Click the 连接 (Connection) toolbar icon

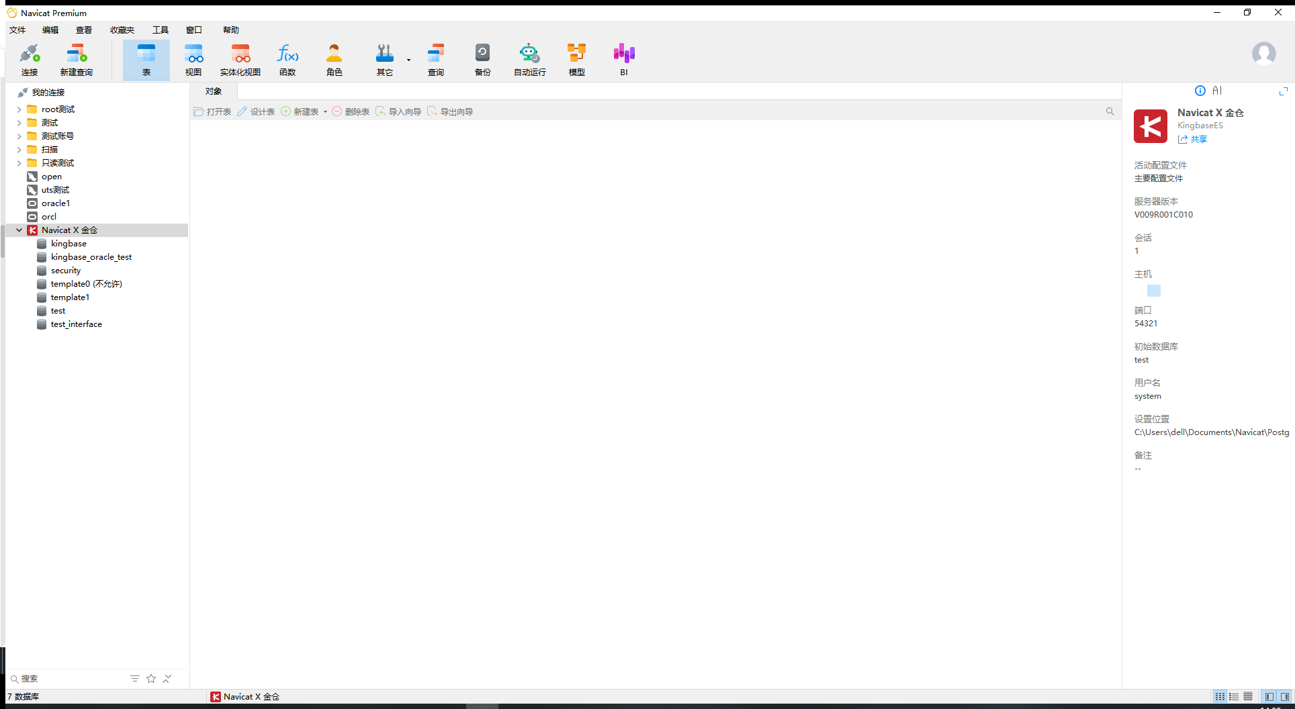tap(30, 60)
